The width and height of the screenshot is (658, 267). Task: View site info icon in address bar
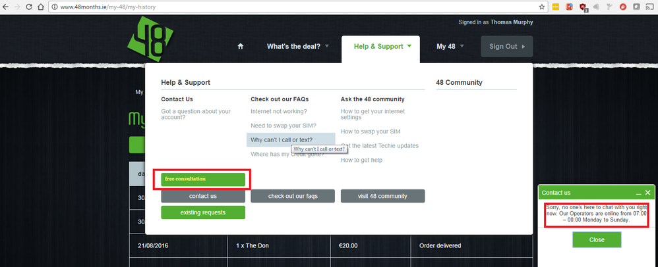(55, 7)
